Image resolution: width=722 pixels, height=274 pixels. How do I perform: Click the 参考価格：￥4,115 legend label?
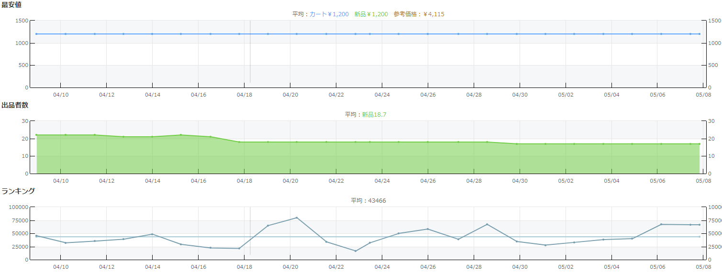tap(419, 14)
